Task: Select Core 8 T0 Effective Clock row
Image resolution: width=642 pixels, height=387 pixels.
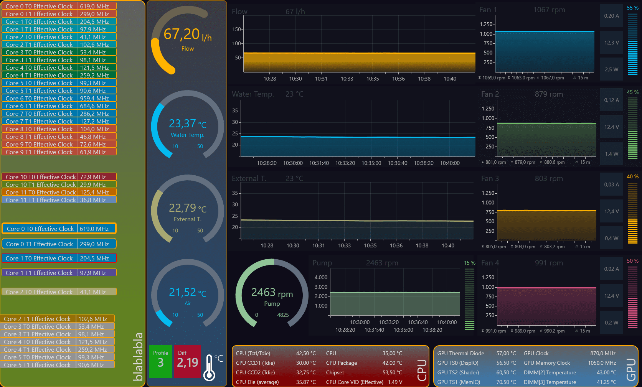Action: coord(59,129)
